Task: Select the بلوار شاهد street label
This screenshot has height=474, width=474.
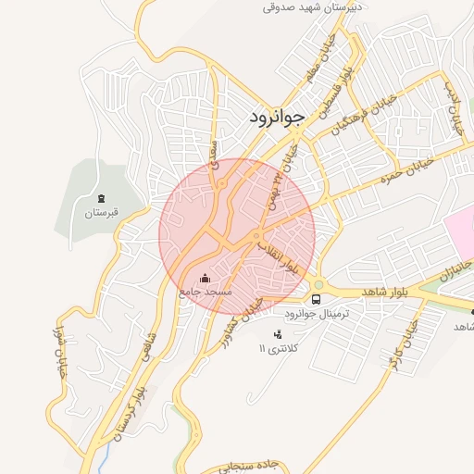Action: pyautogui.click(x=384, y=292)
